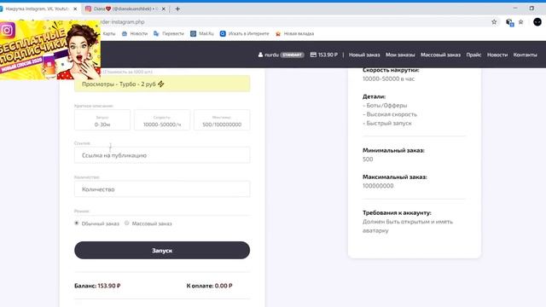The image size is (546, 307).
Task: Click the Запуск 0-30м info box
Action: [x=102, y=120]
